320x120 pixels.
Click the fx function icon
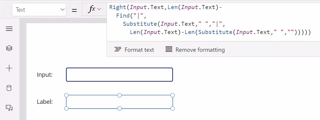pyautogui.click(x=92, y=9)
